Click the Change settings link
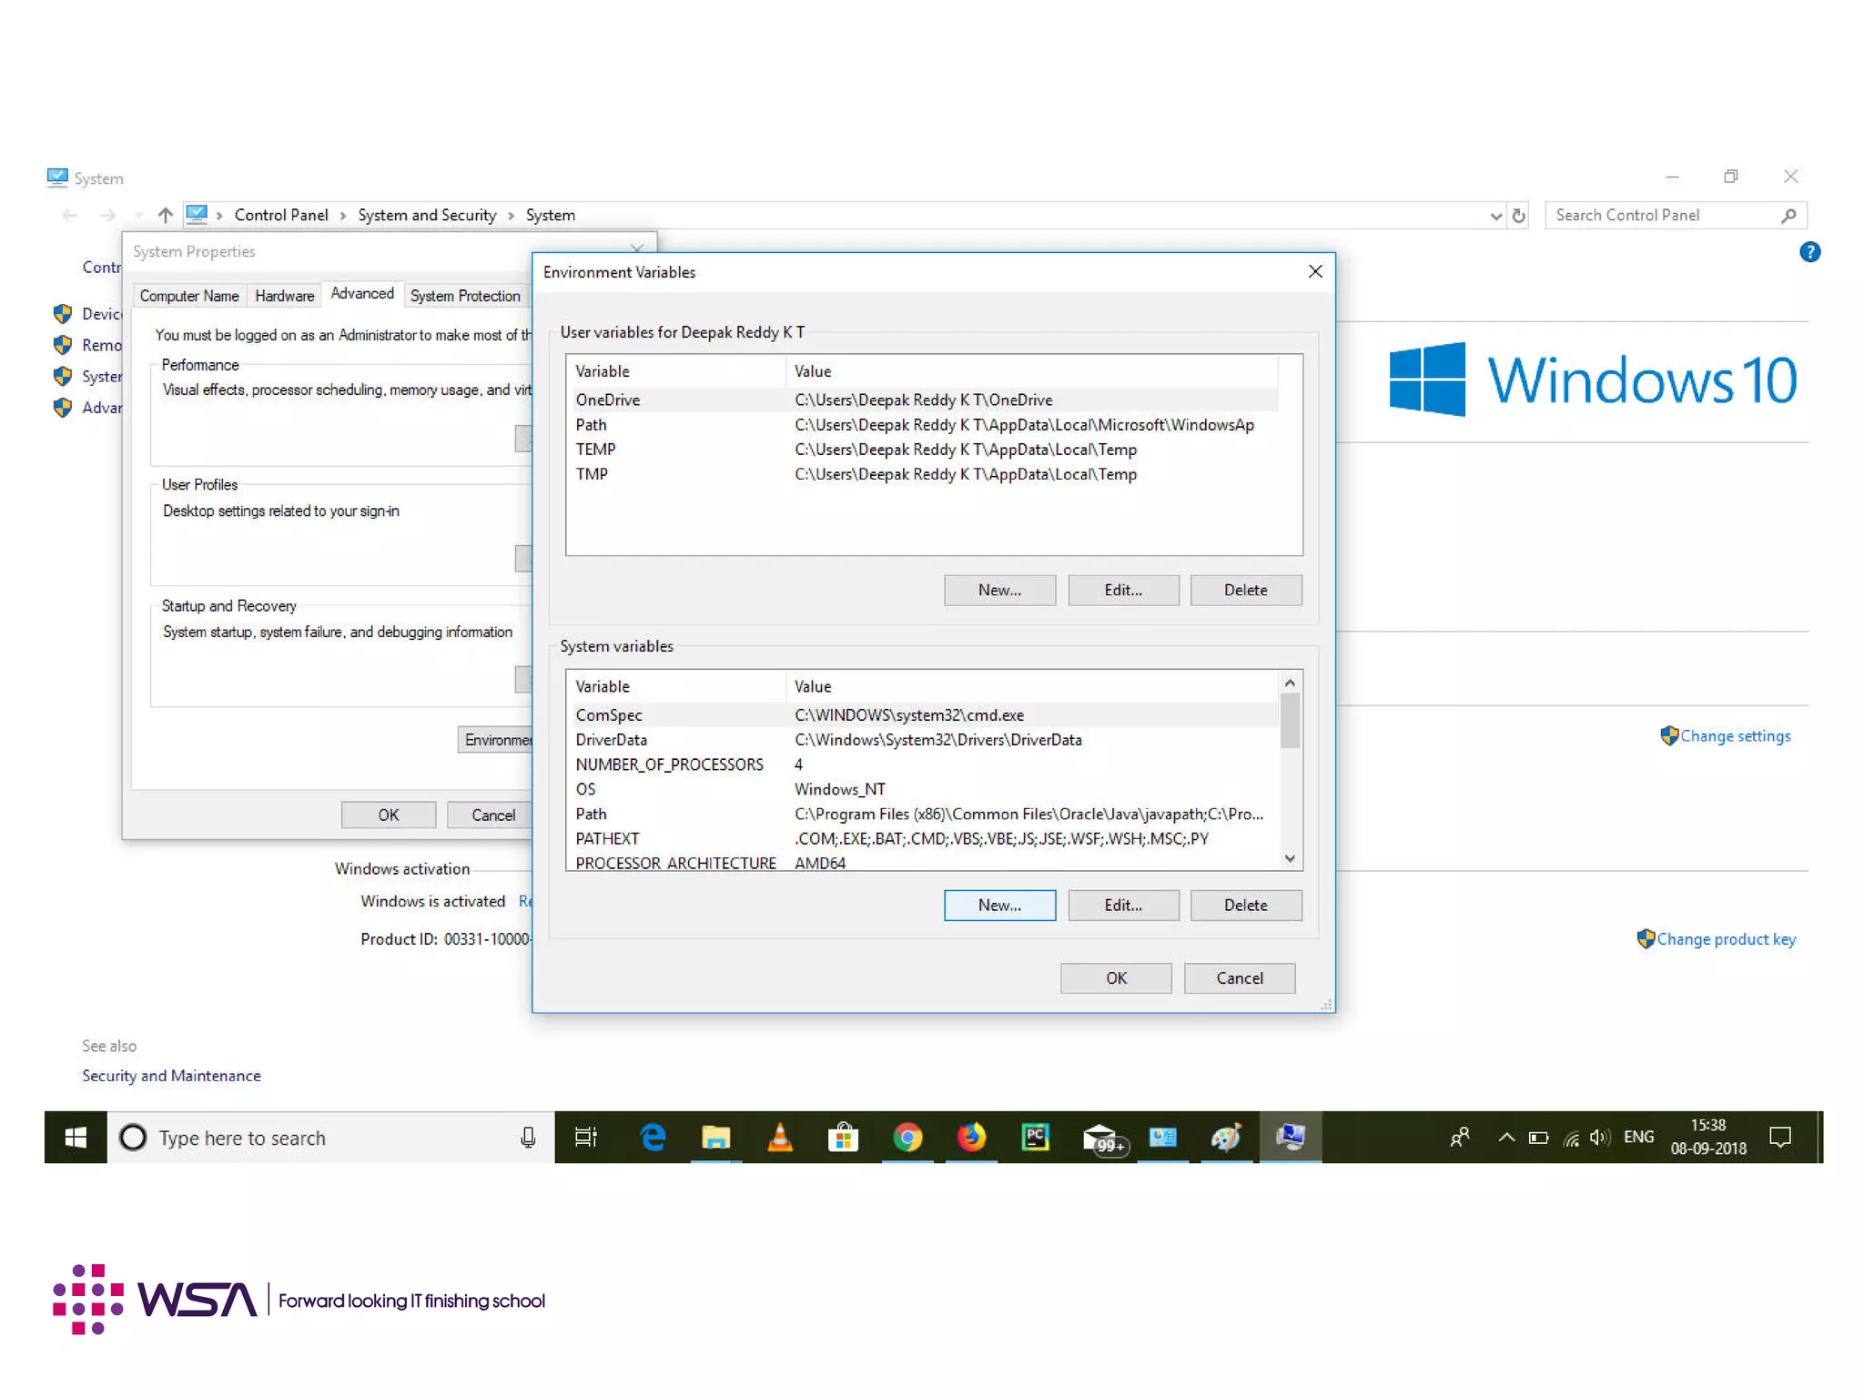The height and width of the screenshot is (1397, 1864). point(1735,735)
